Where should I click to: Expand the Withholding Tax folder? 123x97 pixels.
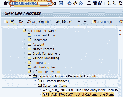(x=25, y=67)
